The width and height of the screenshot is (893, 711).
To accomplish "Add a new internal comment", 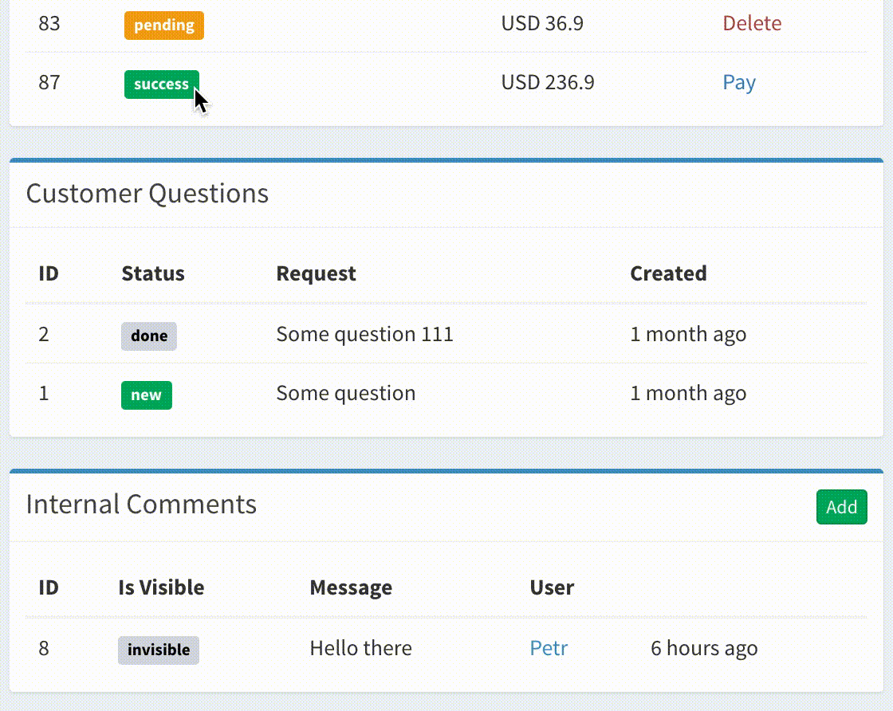I will (842, 507).
